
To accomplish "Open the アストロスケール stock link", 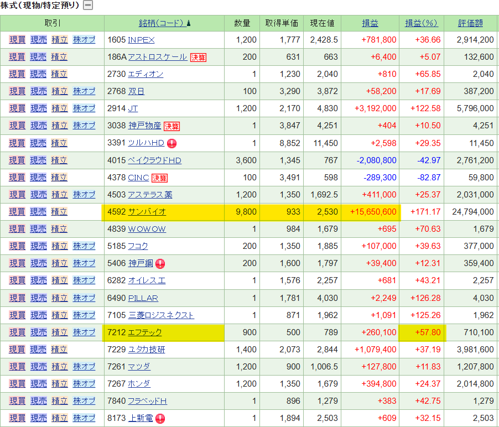I will [x=157, y=58].
